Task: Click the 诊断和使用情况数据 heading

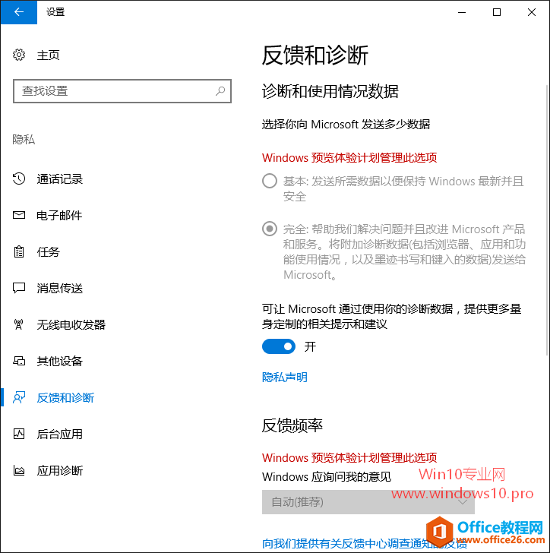Action: (x=330, y=91)
